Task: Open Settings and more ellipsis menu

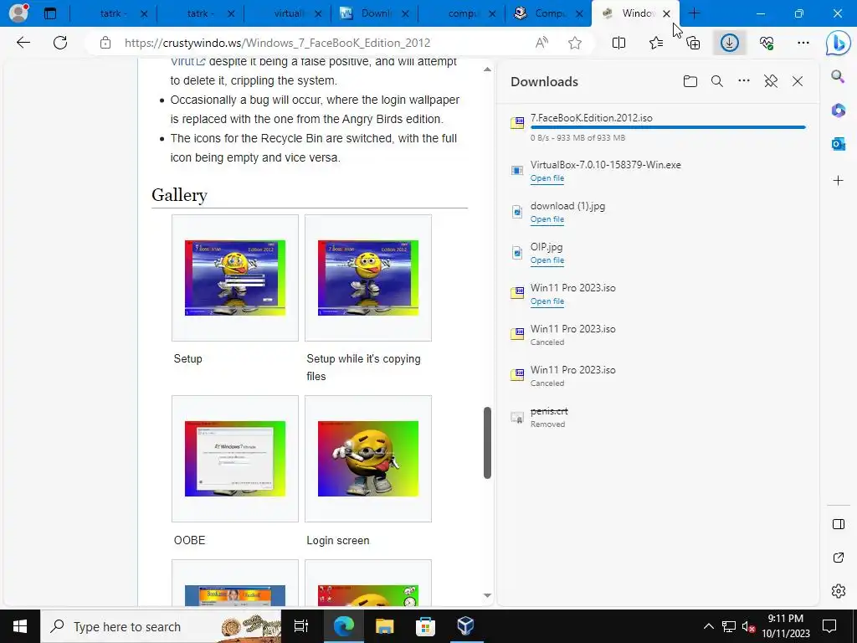Action: 803,43
